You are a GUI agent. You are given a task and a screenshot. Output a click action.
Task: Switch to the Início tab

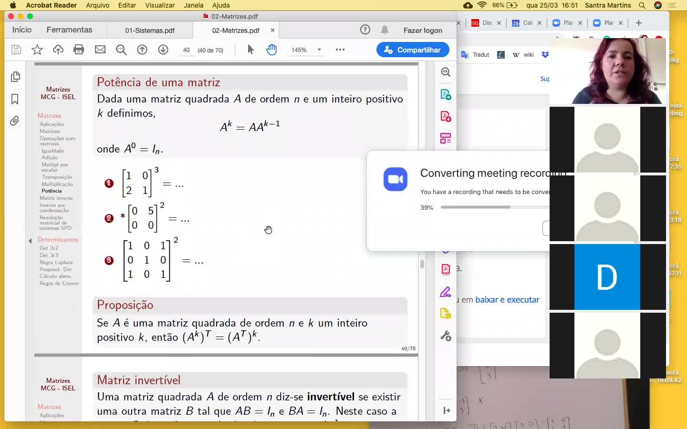[22, 30]
